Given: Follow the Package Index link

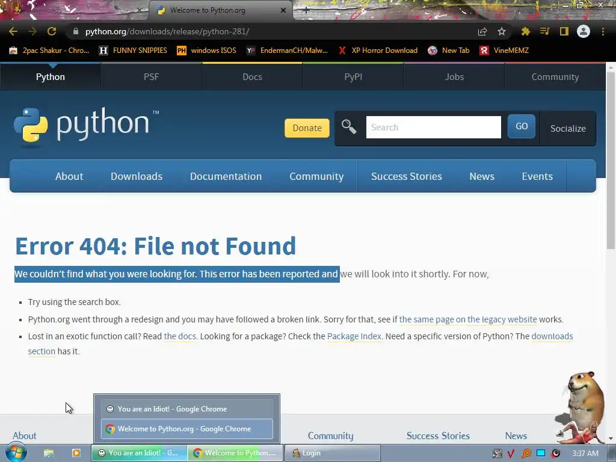Looking at the screenshot, I should (354, 336).
